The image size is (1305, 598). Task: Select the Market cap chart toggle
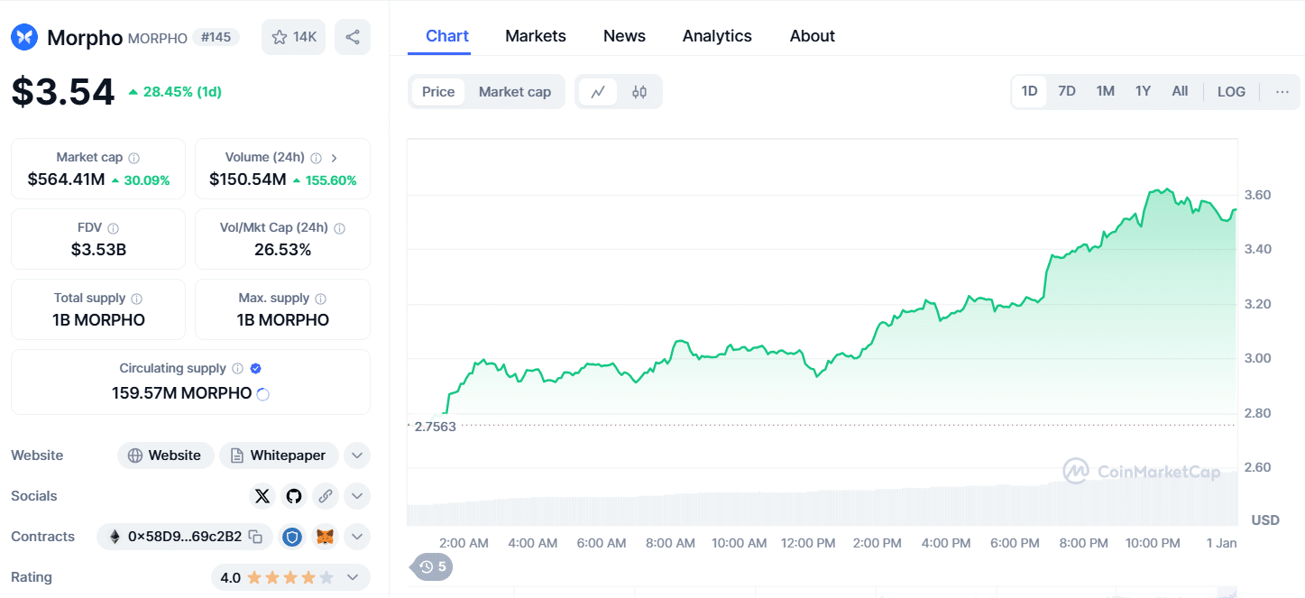tap(515, 92)
